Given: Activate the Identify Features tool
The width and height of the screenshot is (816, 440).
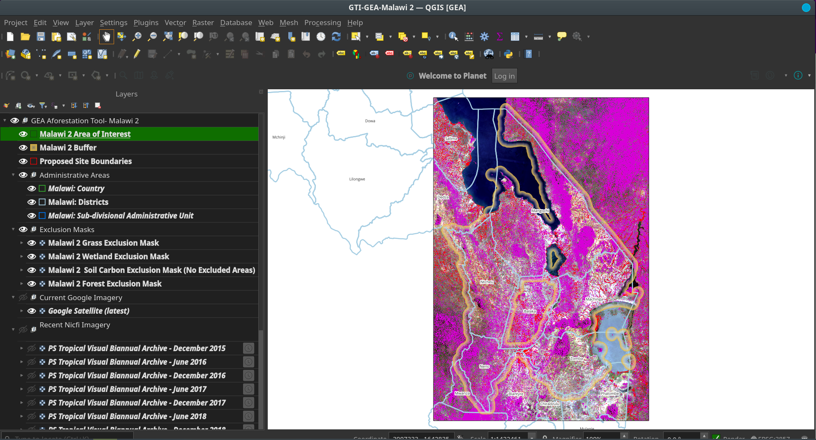Looking at the screenshot, I should click(454, 37).
